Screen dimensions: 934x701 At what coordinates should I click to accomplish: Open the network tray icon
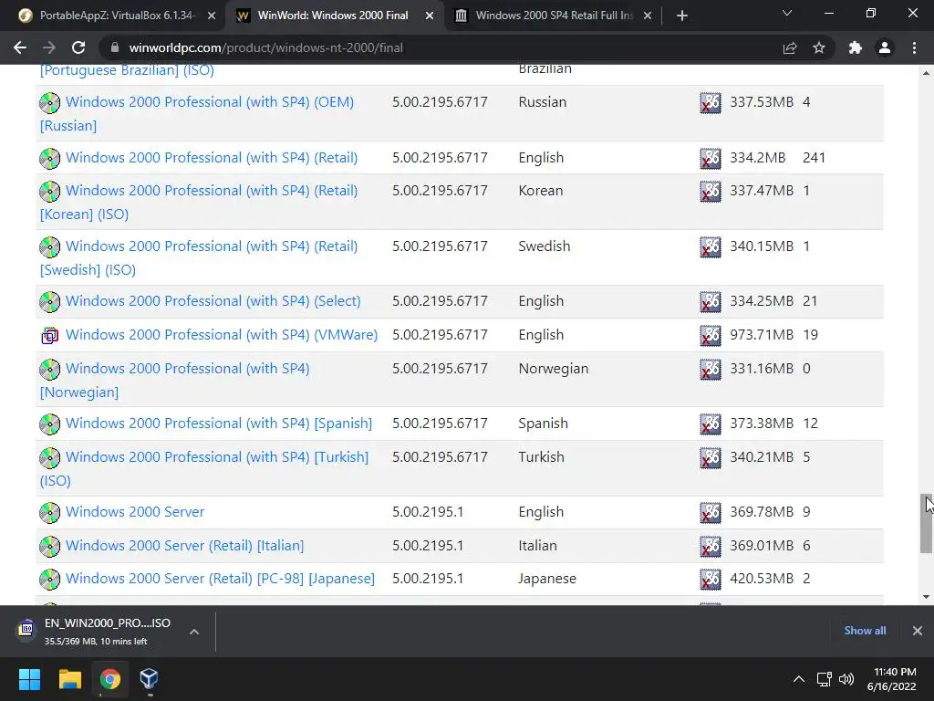click(x=825, y=679)
